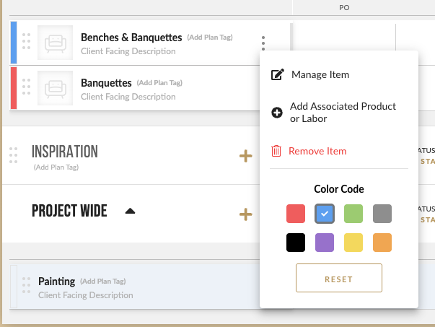
Task: Click the red trash icon
Action: (x=276, y=151)
